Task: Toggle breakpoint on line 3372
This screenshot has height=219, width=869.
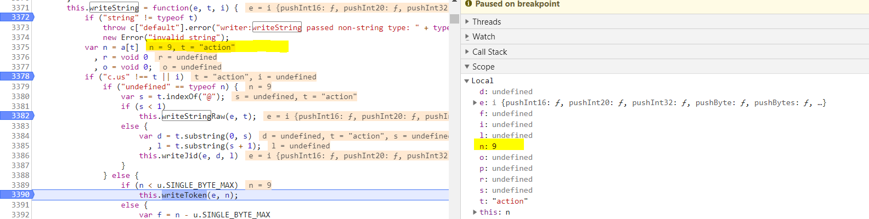Action: click(17, 18)
